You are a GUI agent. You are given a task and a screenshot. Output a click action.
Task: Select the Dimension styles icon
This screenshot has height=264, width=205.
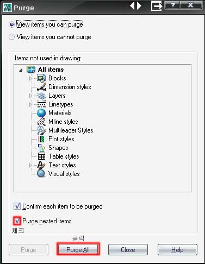(41, 87)
